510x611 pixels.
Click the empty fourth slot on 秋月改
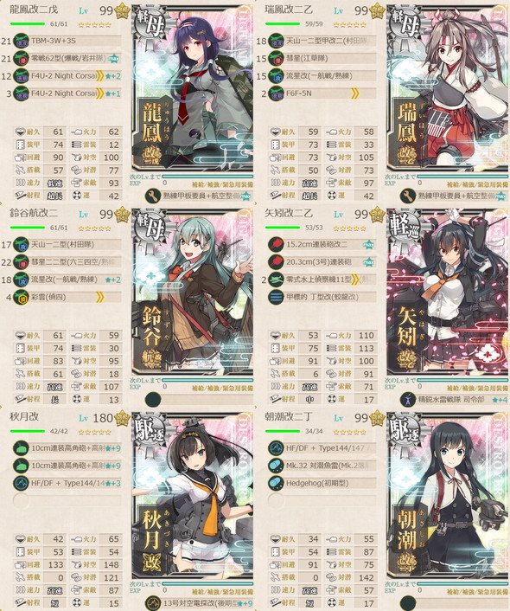20,501
